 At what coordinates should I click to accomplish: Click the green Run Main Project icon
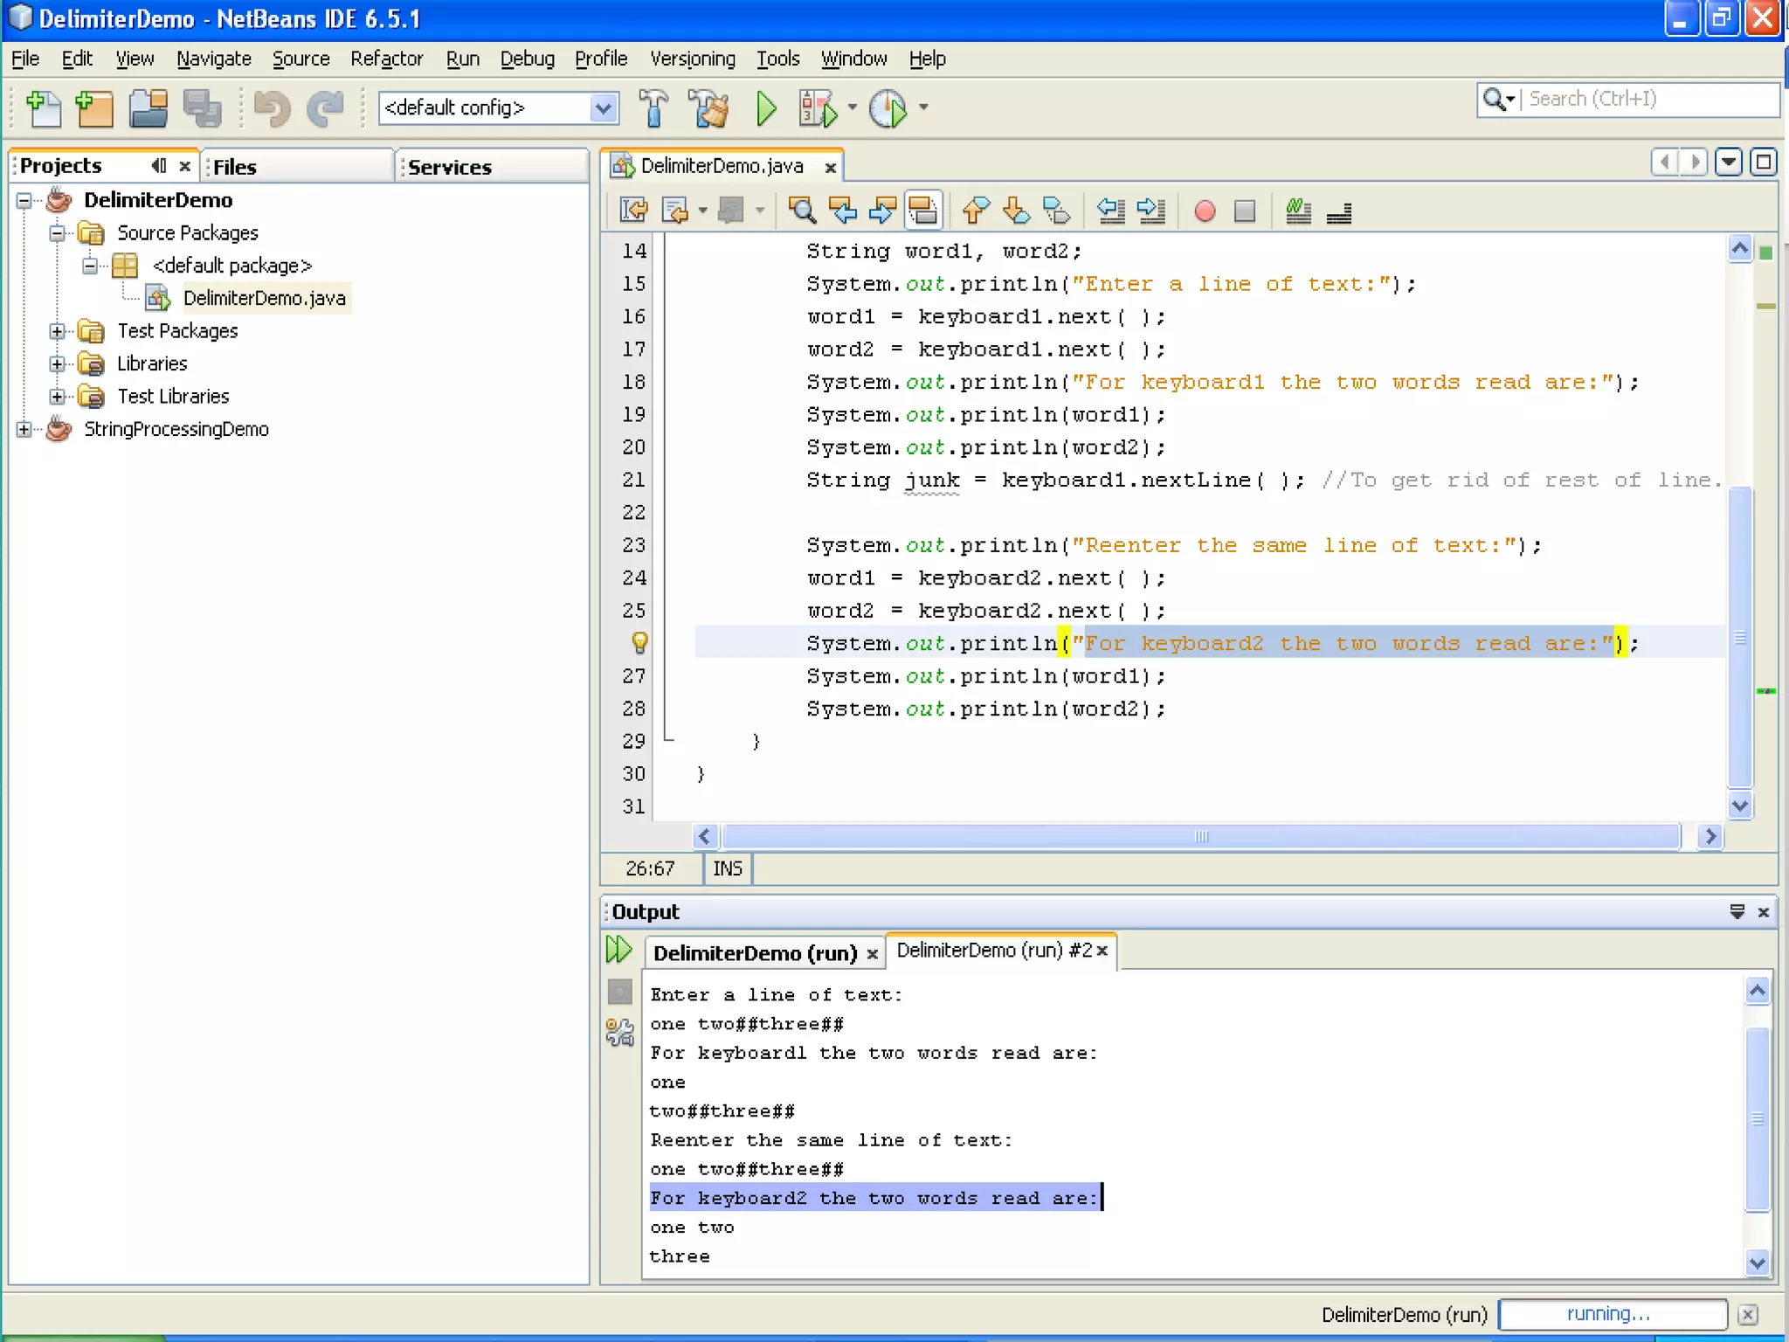(x=766, y=108)
